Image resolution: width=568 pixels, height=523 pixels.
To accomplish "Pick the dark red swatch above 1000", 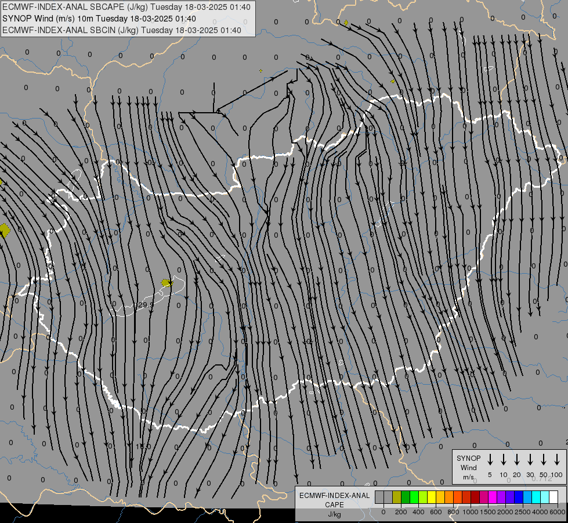I will coord(475,497).
